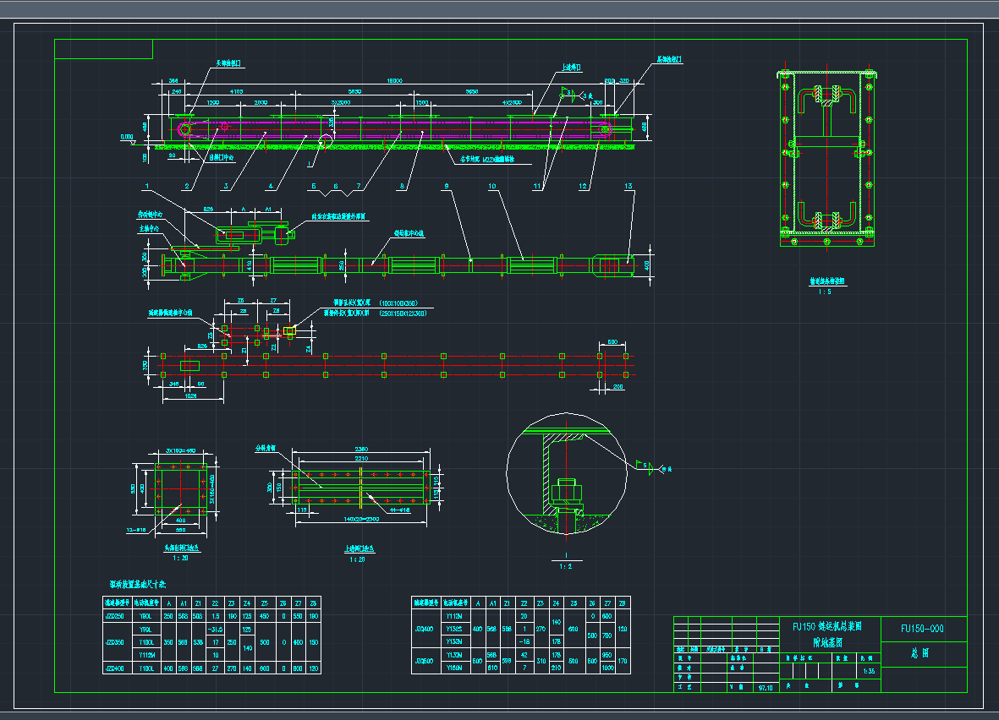The width and height of the screenshot is (999, 720).
Task: Select part callout number 13
Action: (x=627, y=186)
